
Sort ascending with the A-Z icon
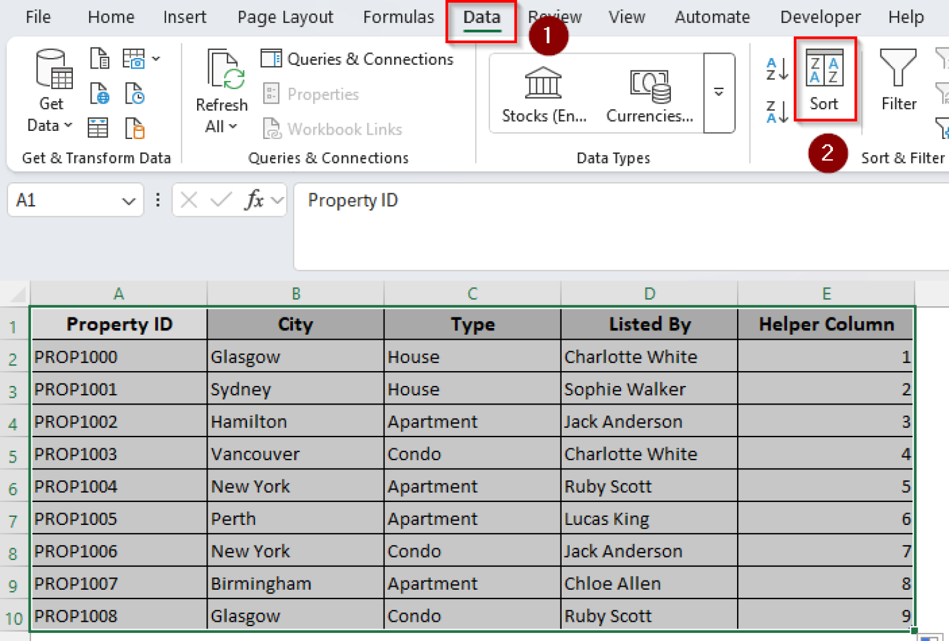click(x=775, y=69)
